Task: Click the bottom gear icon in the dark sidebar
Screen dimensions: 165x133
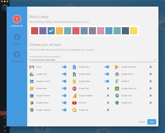Action: coord(5,131)
